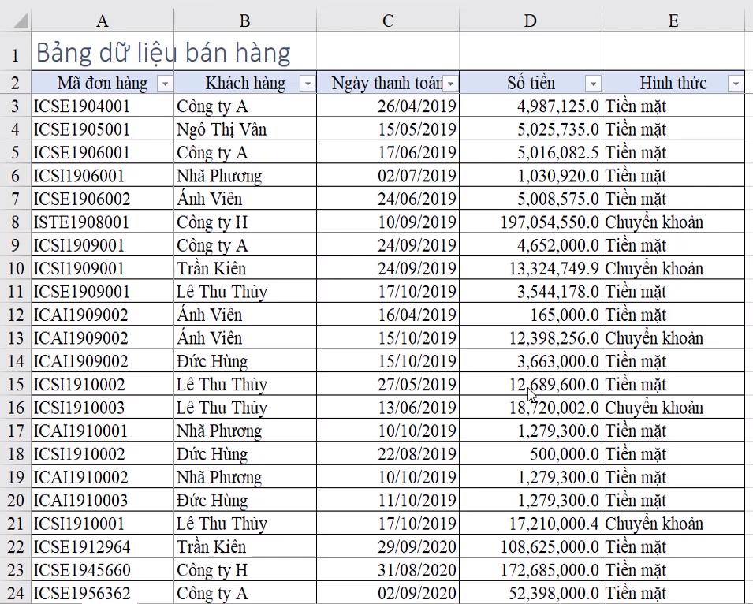Click the cell with Ngô Thị Vân
This screenshot has height=604, width=753.
[244, 129]
